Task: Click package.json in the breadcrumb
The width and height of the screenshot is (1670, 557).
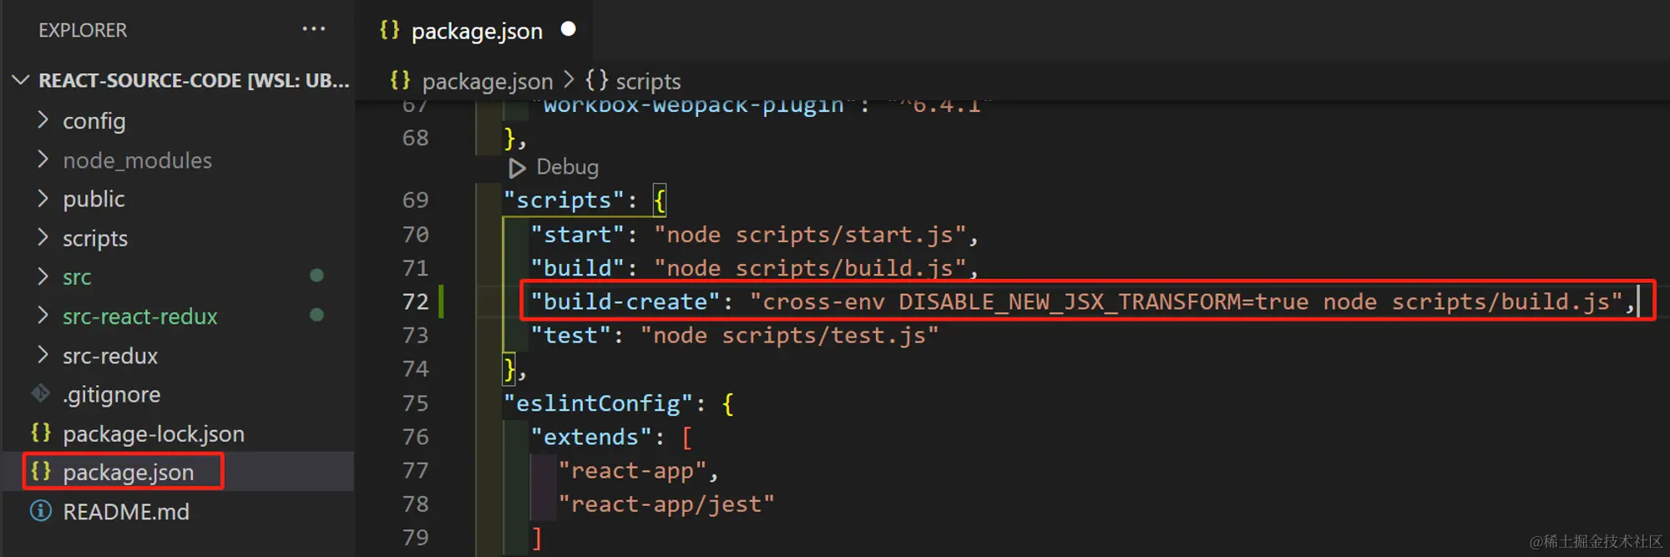Action: coord(488,81)
